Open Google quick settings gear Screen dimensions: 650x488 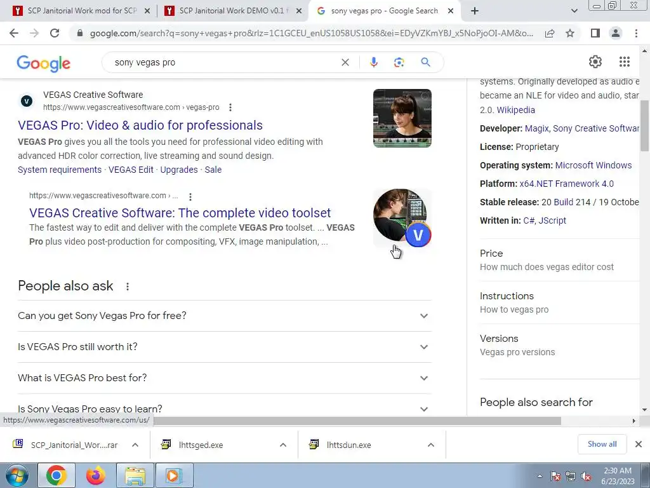(x=595, y=62)
